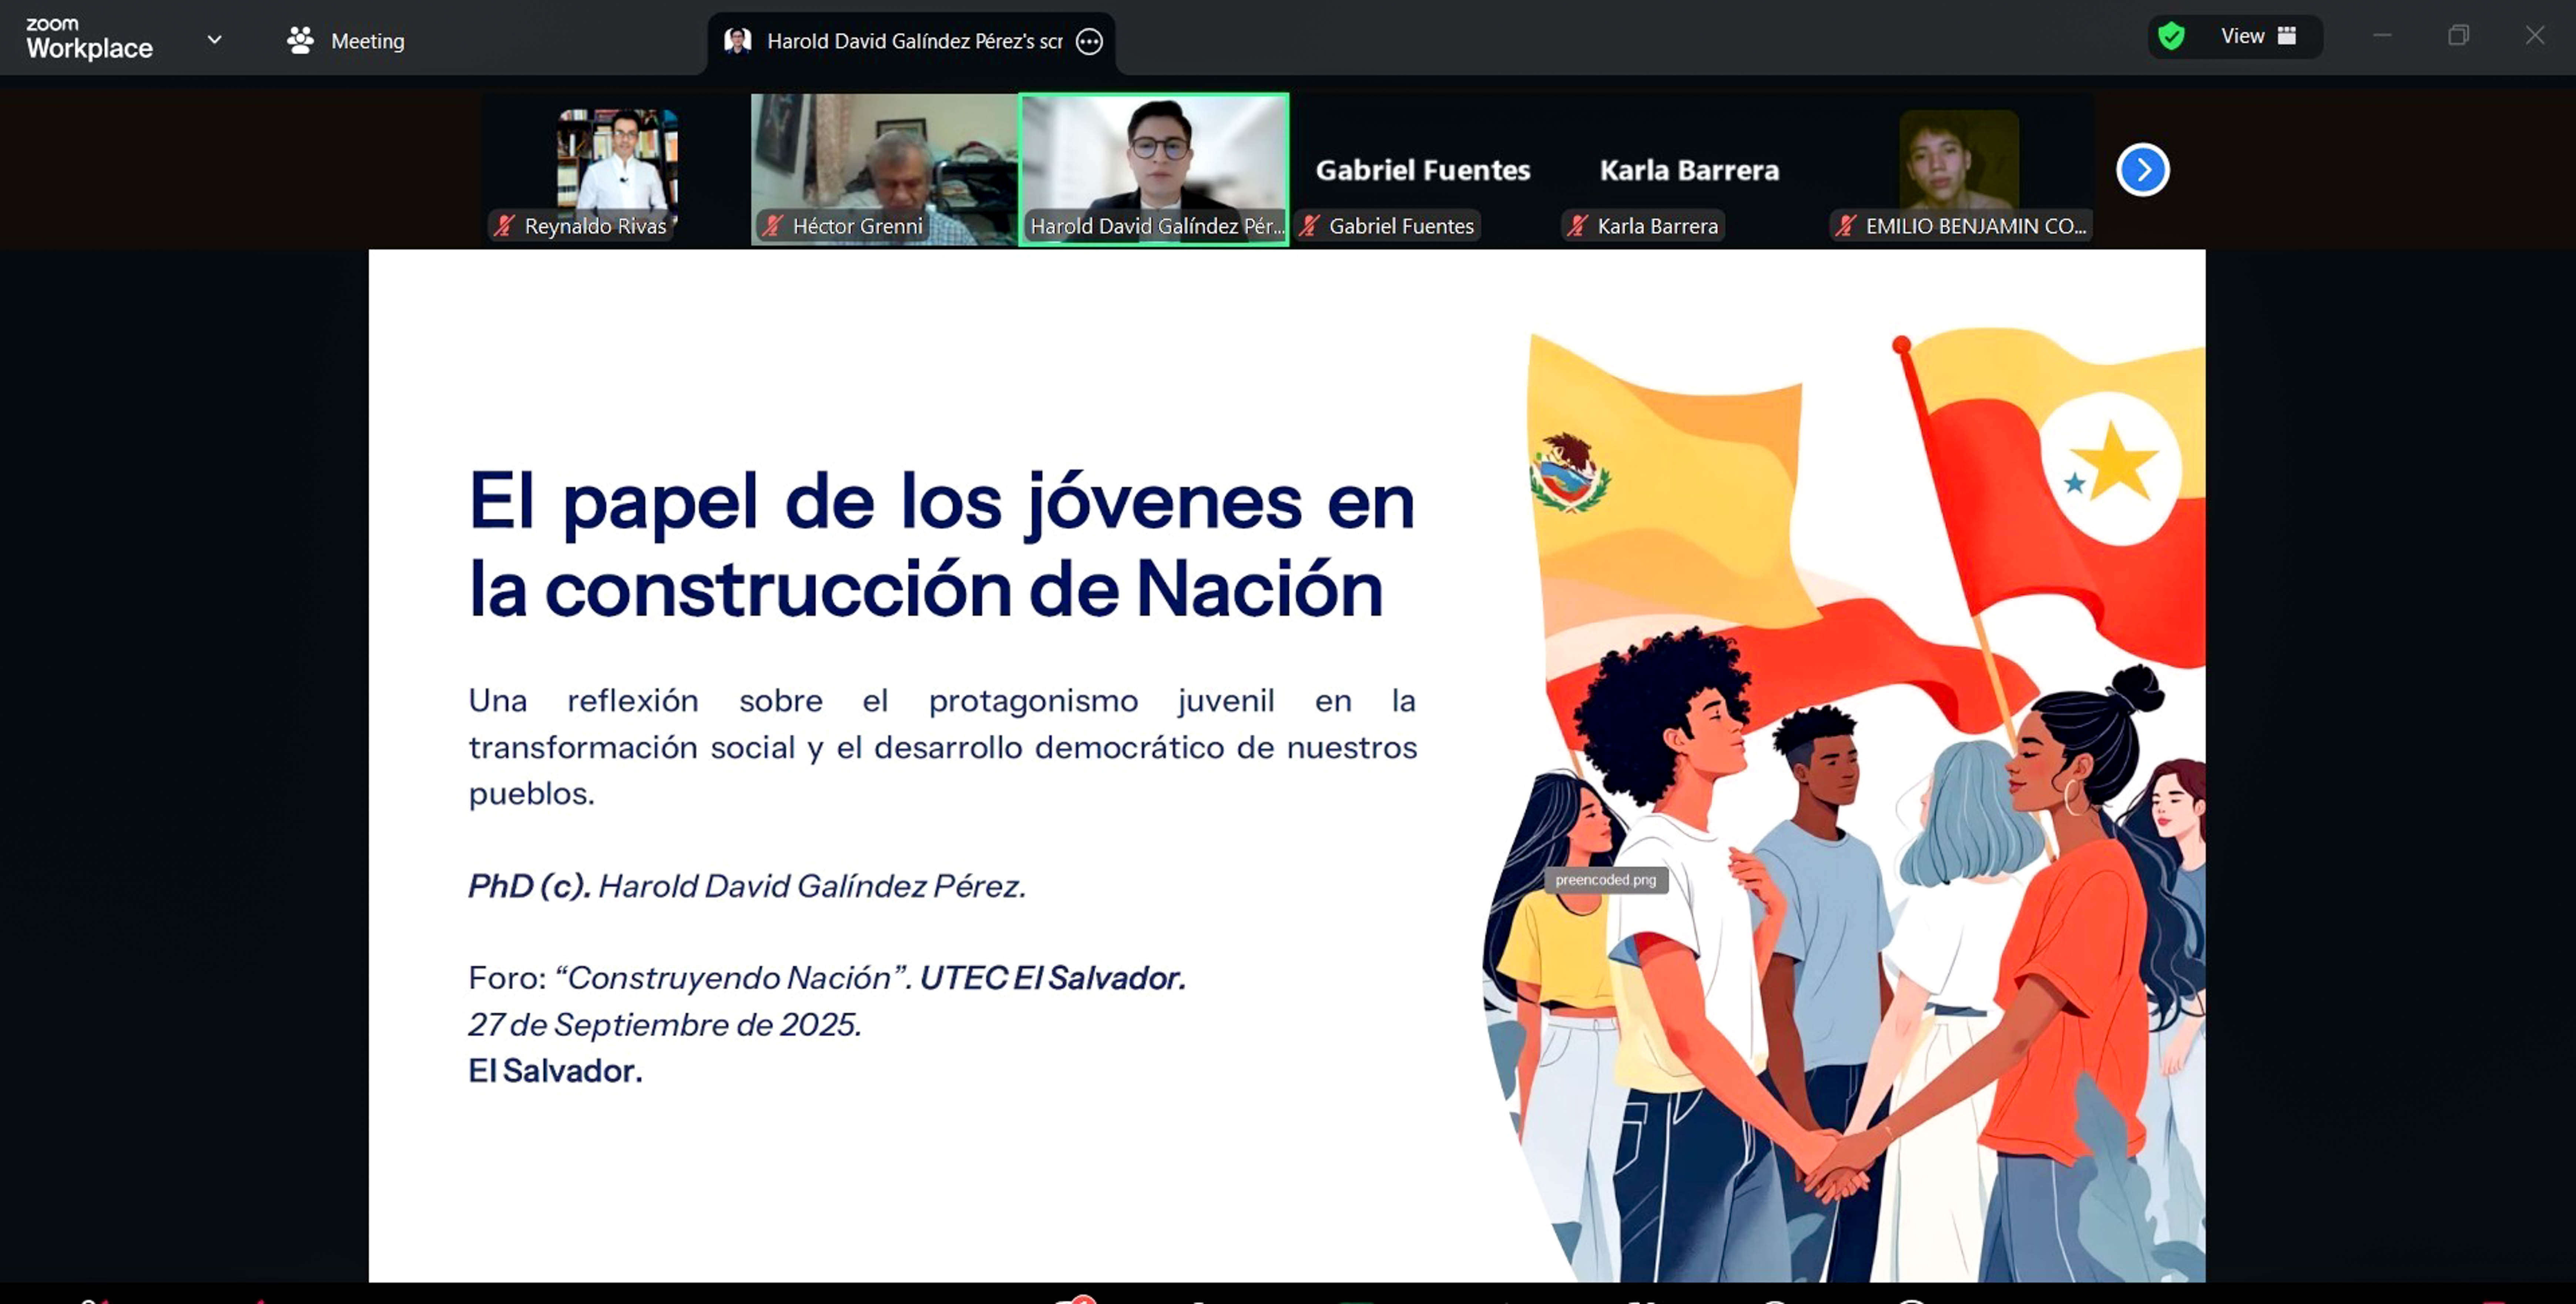The height and width of the screenshot is (1304, 2576).
Task: Click the Héctor Grenni name label
Action: pyautogui.click(x=857, y=227)
